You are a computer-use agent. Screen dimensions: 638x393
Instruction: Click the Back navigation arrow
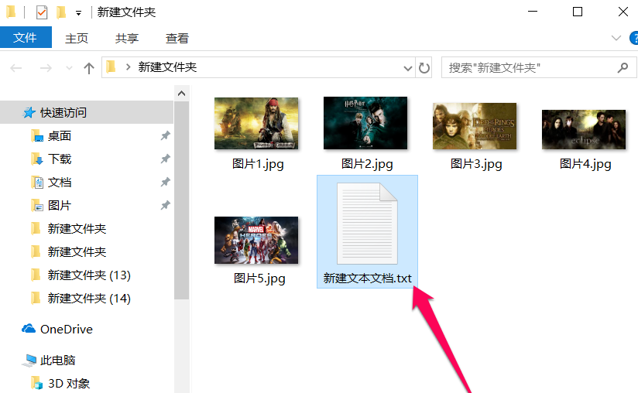pyautogui.click(x=16, y=68)
